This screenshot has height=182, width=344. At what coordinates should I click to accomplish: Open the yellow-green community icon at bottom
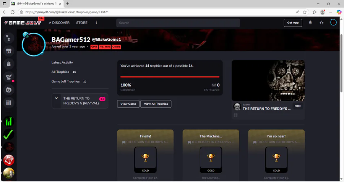tap(8, 173)
